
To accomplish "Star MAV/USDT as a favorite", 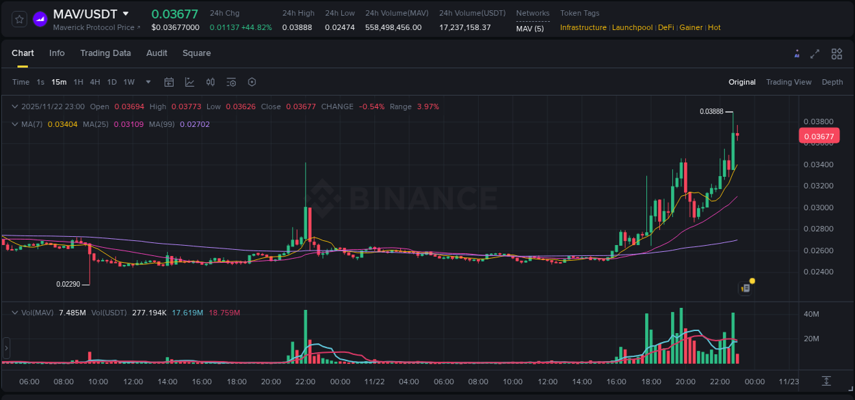I will tap(18, 18).
